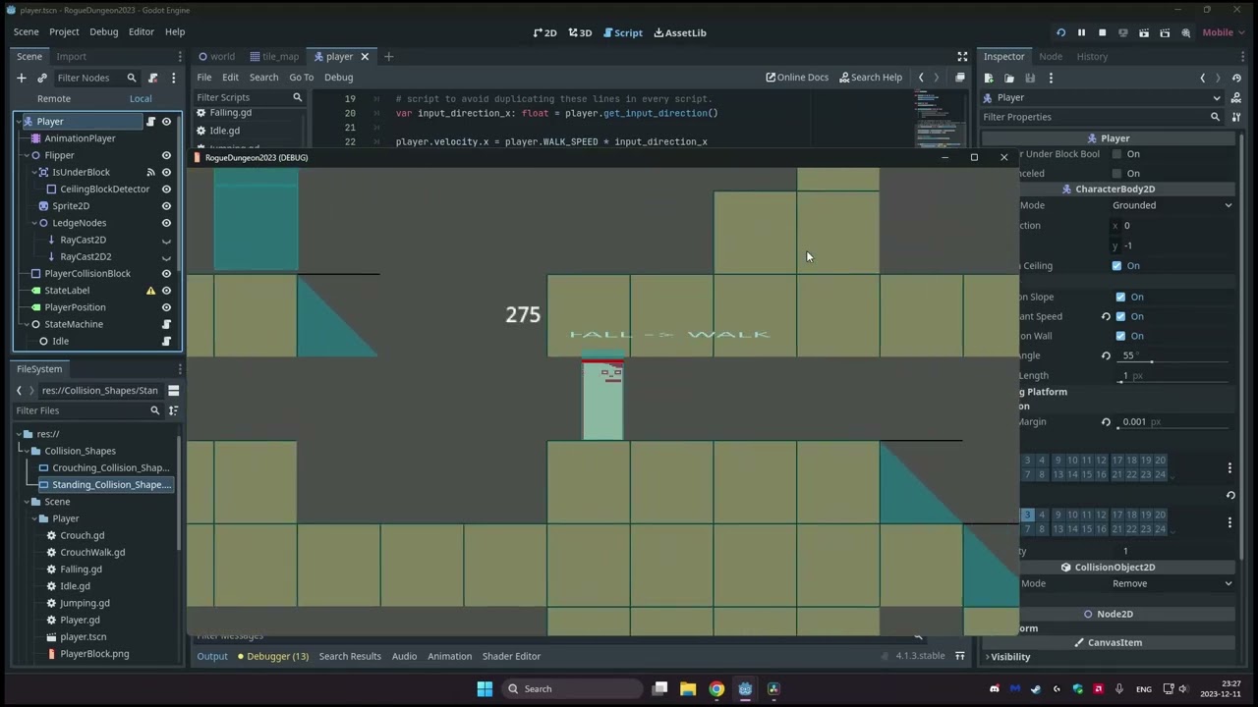Add a new child node
Image resolution: width=1258 pixels, height=707 pixels.
pyautogui.click(x=21, y=78)
